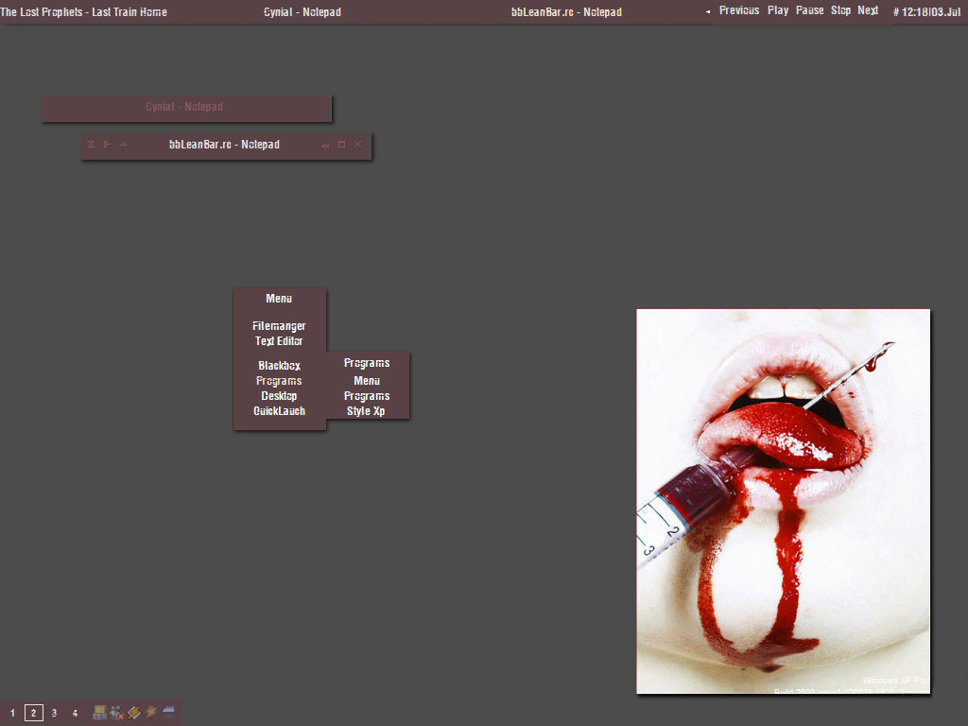Stop the music playback
Image resolution: width=968 pixels, height=726 pixels.
point(840,10)
